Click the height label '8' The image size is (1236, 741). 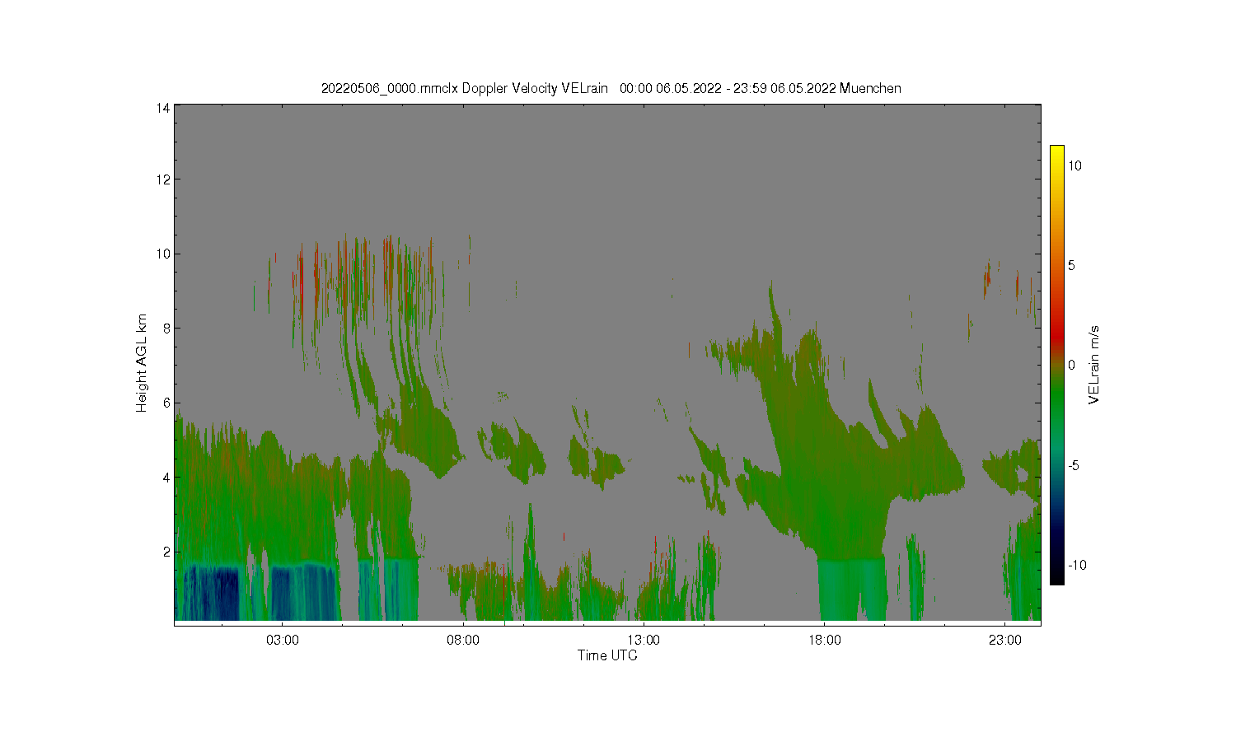pyautogui.click(x=166, y=328)
